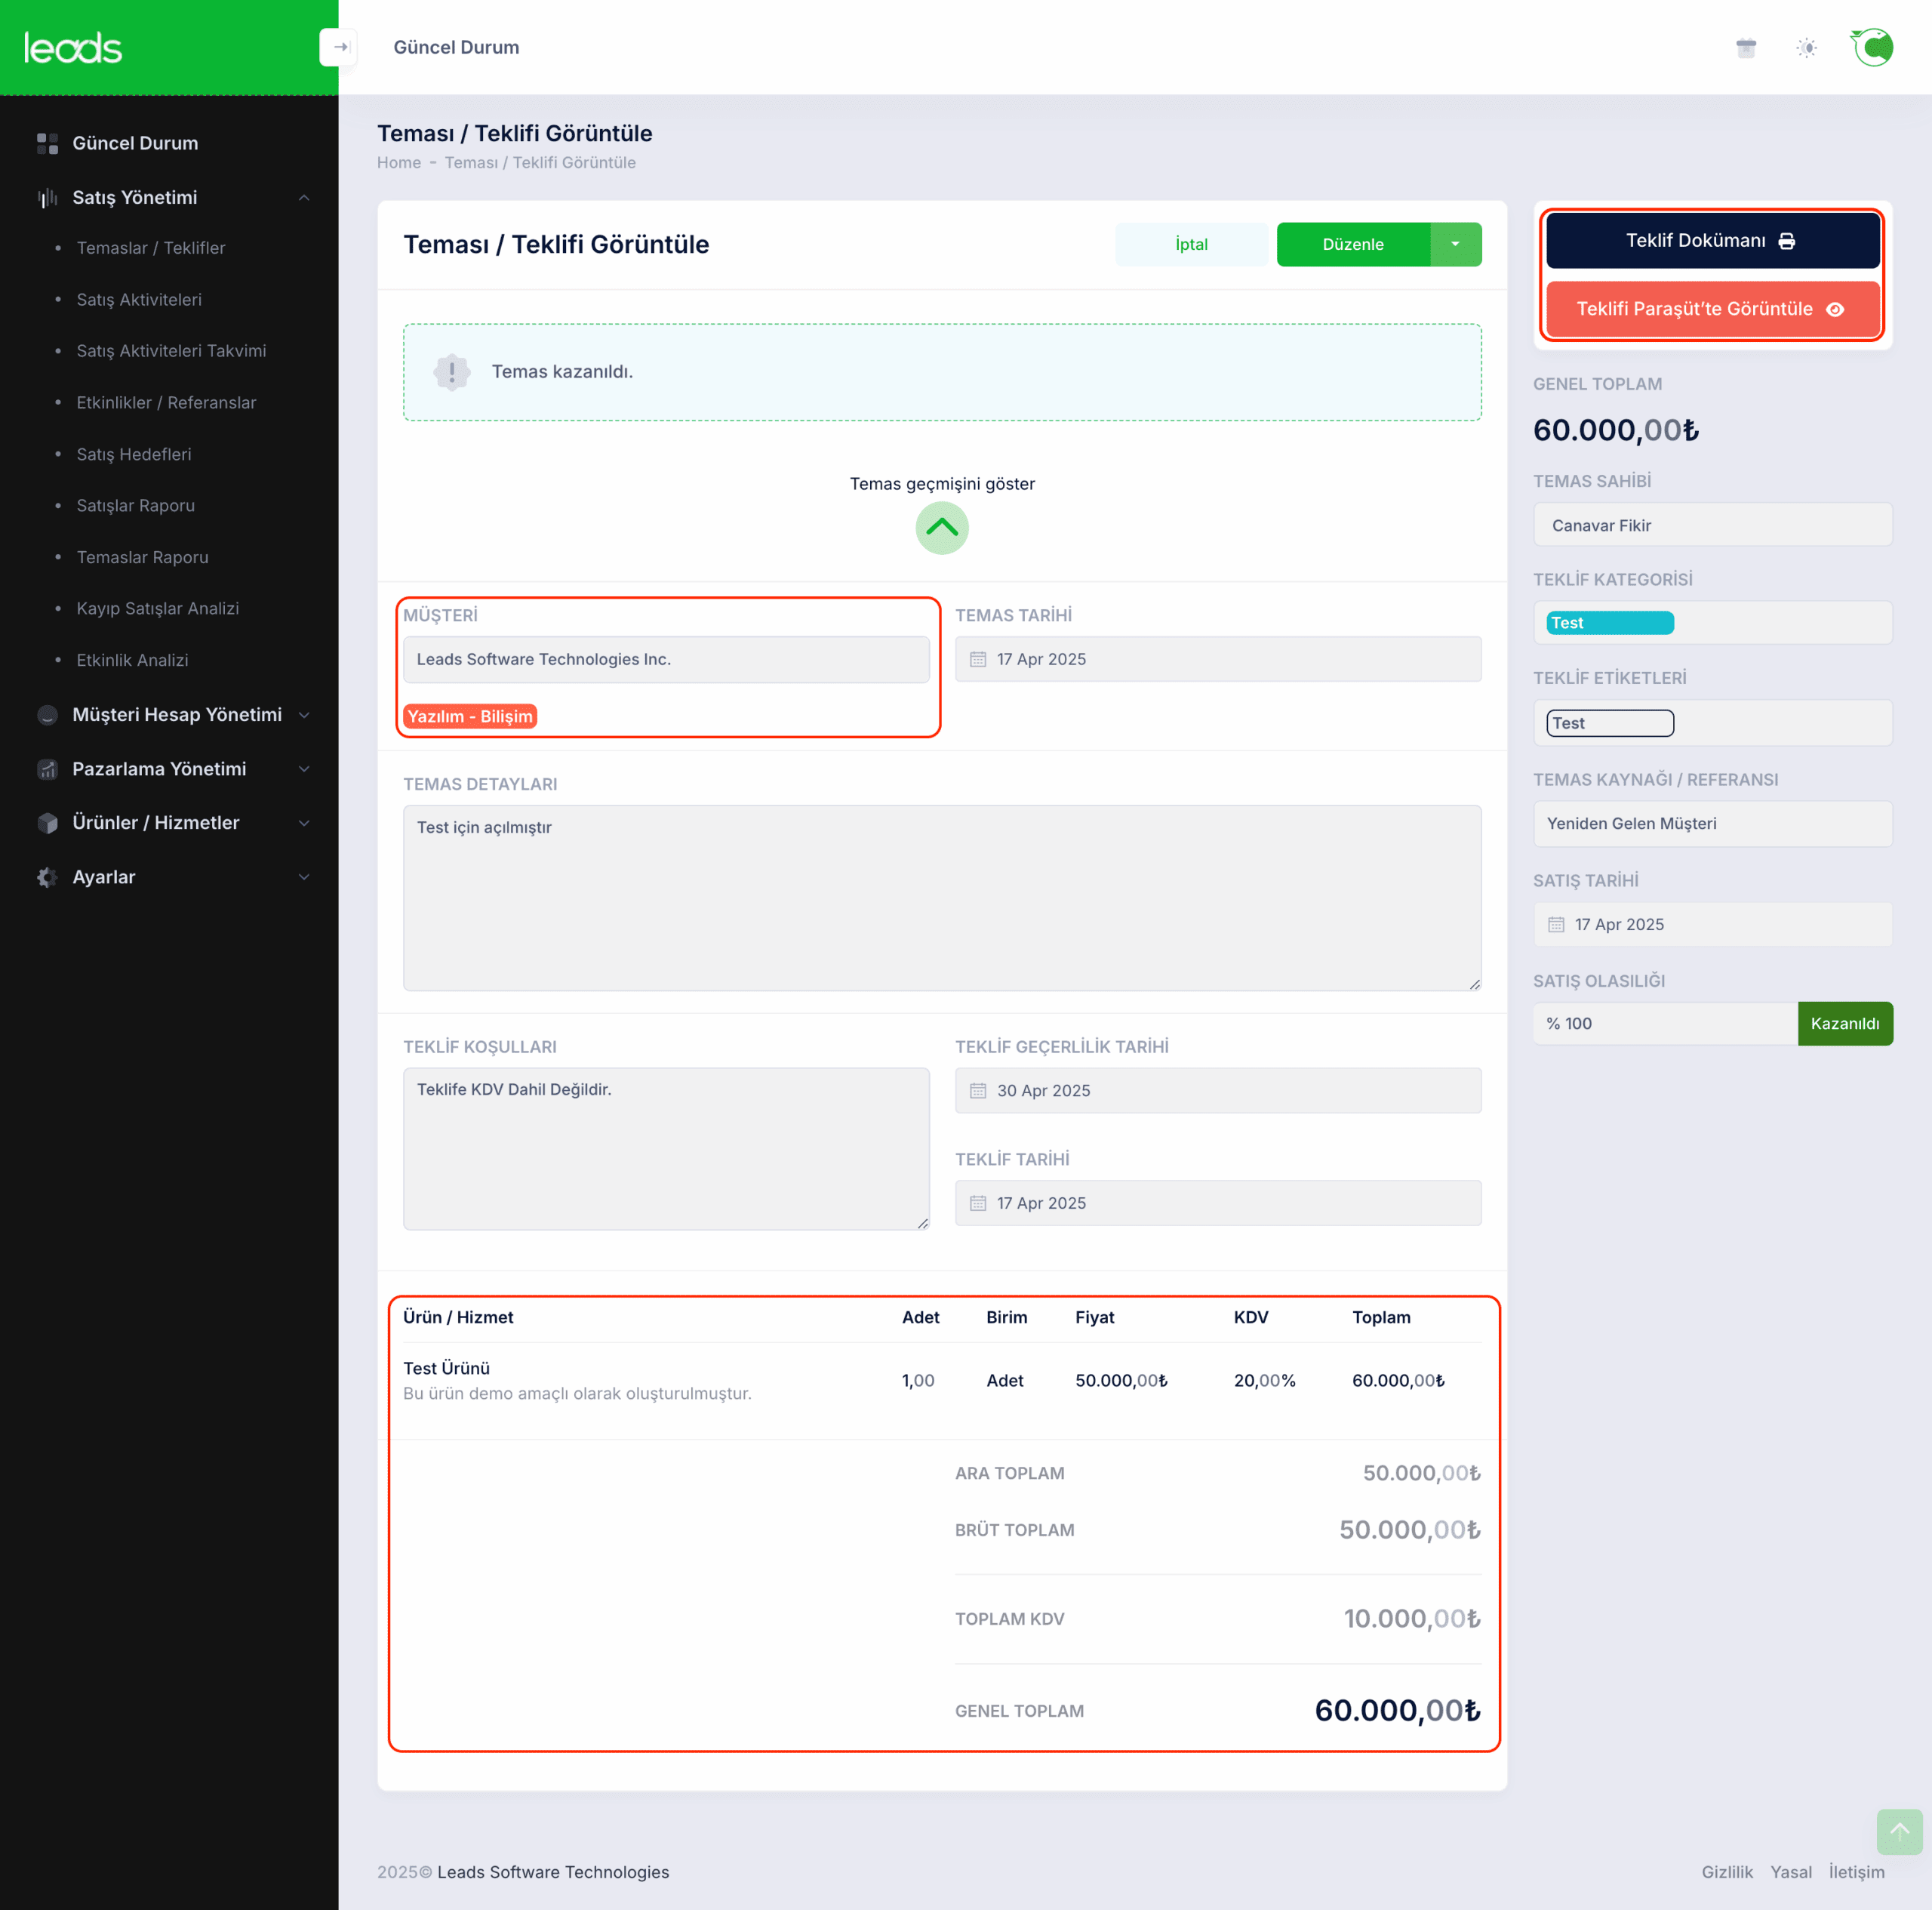Open the Yasal footer link
Viewport: 1932px width, 1910px height.
[x=1791, y=1872]
